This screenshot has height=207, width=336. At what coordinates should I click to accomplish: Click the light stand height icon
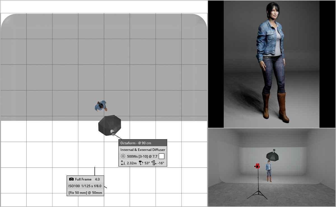[x=123, y=163]
